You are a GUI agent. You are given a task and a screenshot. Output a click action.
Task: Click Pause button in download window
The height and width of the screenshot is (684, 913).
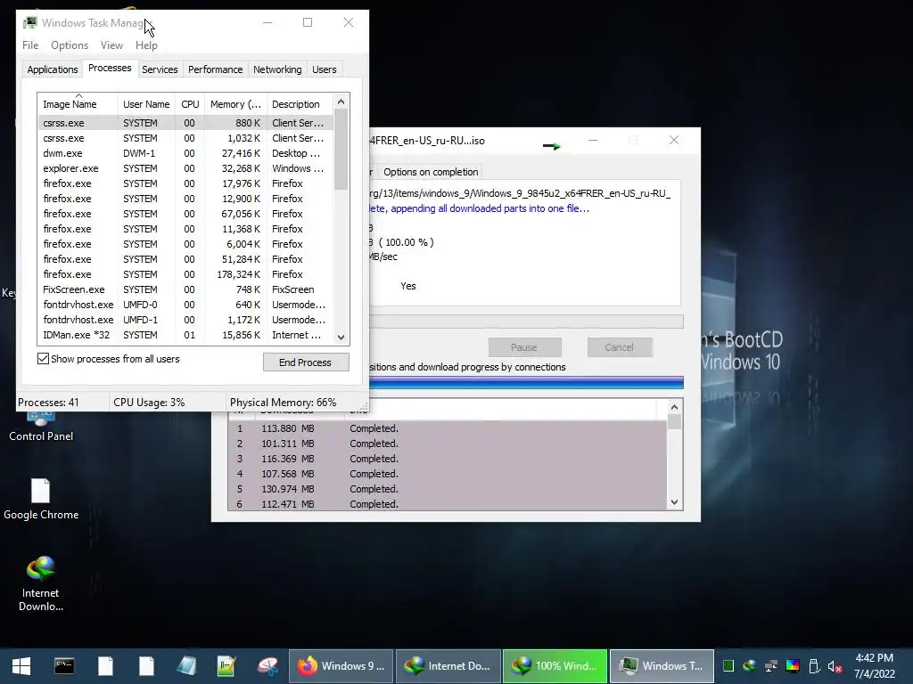(x=524, y=347)
